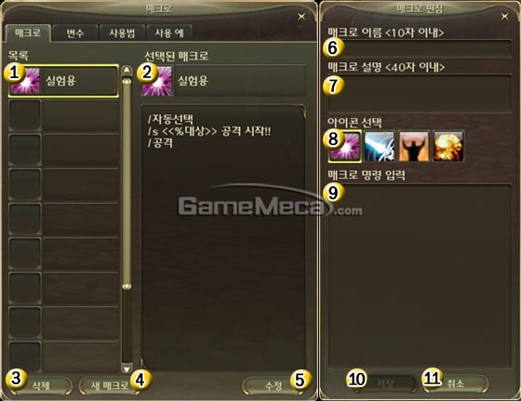Focus the macro description text field

420,94
